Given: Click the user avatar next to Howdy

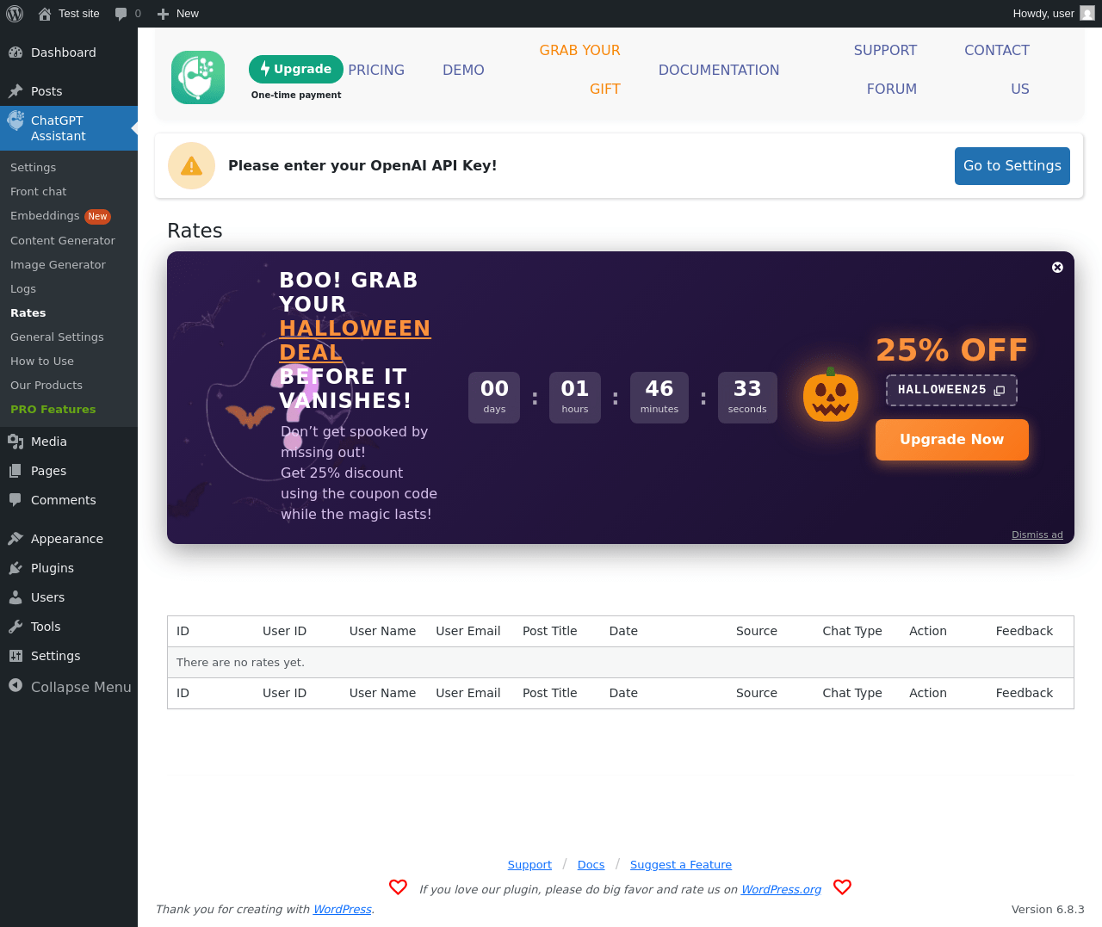Looking at the screenshot, I should pos(1087,14).
